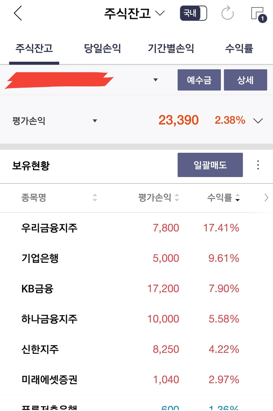Select the KB금융 holding row
Screen dimensions: 273x411
click(x=136, y=289)
